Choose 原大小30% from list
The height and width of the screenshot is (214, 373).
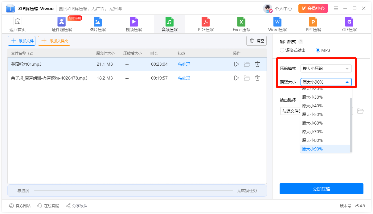326,97
